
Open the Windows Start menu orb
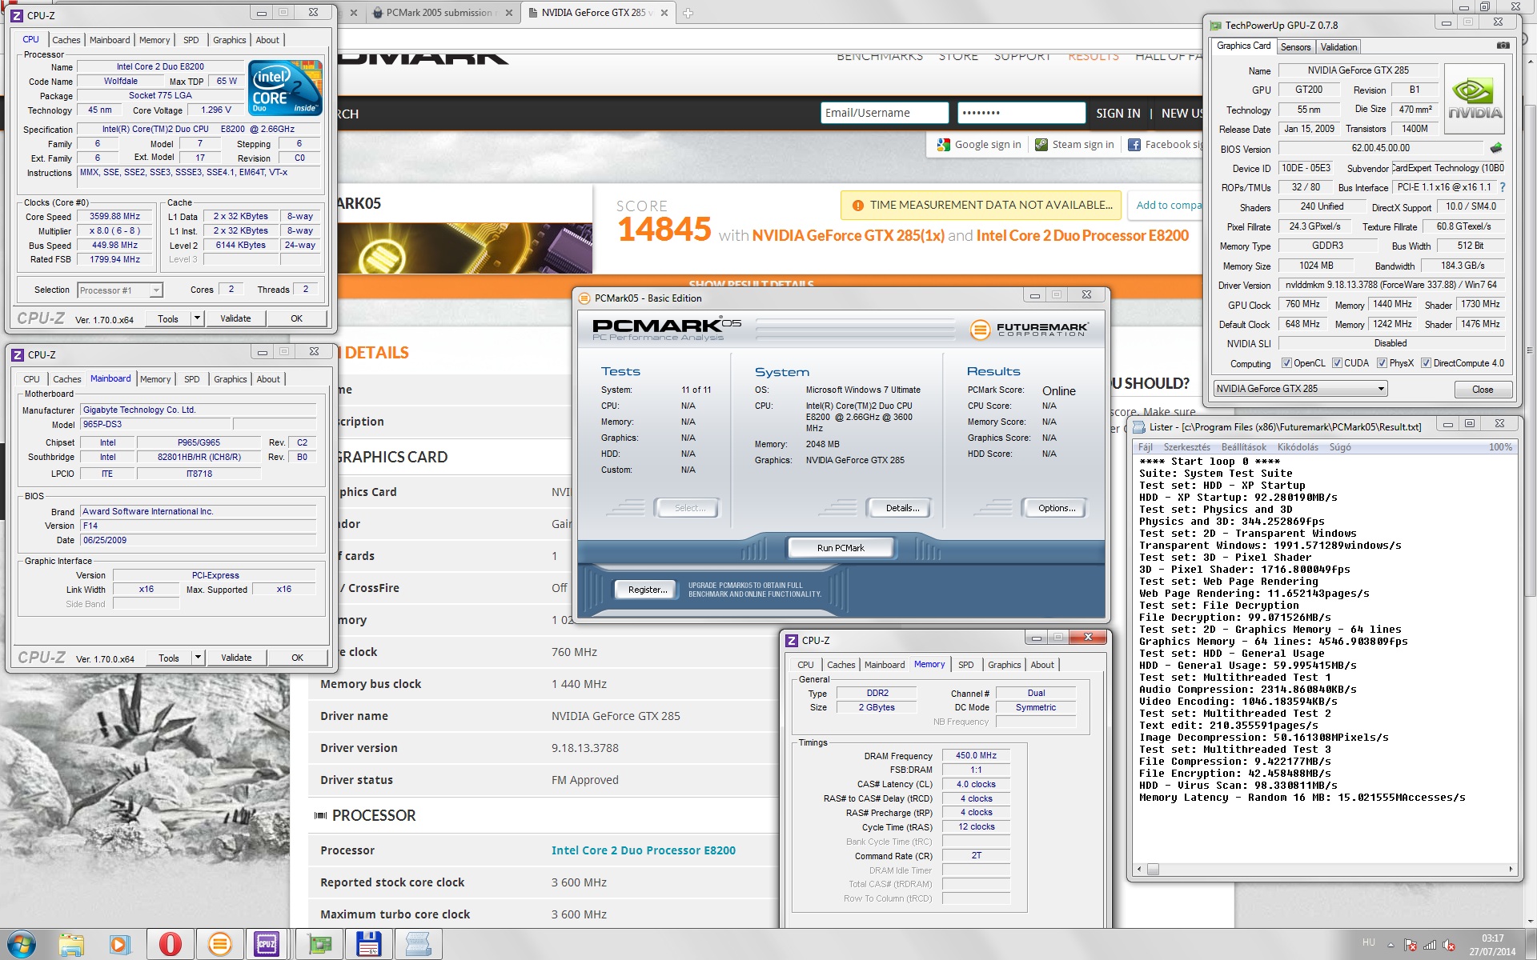22,945
